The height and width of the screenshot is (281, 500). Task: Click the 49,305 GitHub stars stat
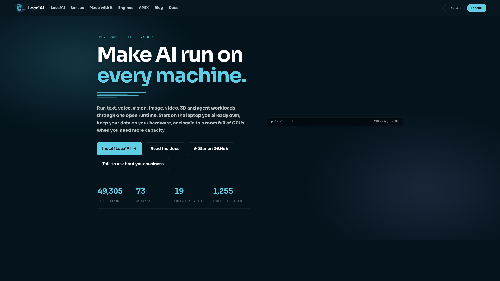click(110, 195)
